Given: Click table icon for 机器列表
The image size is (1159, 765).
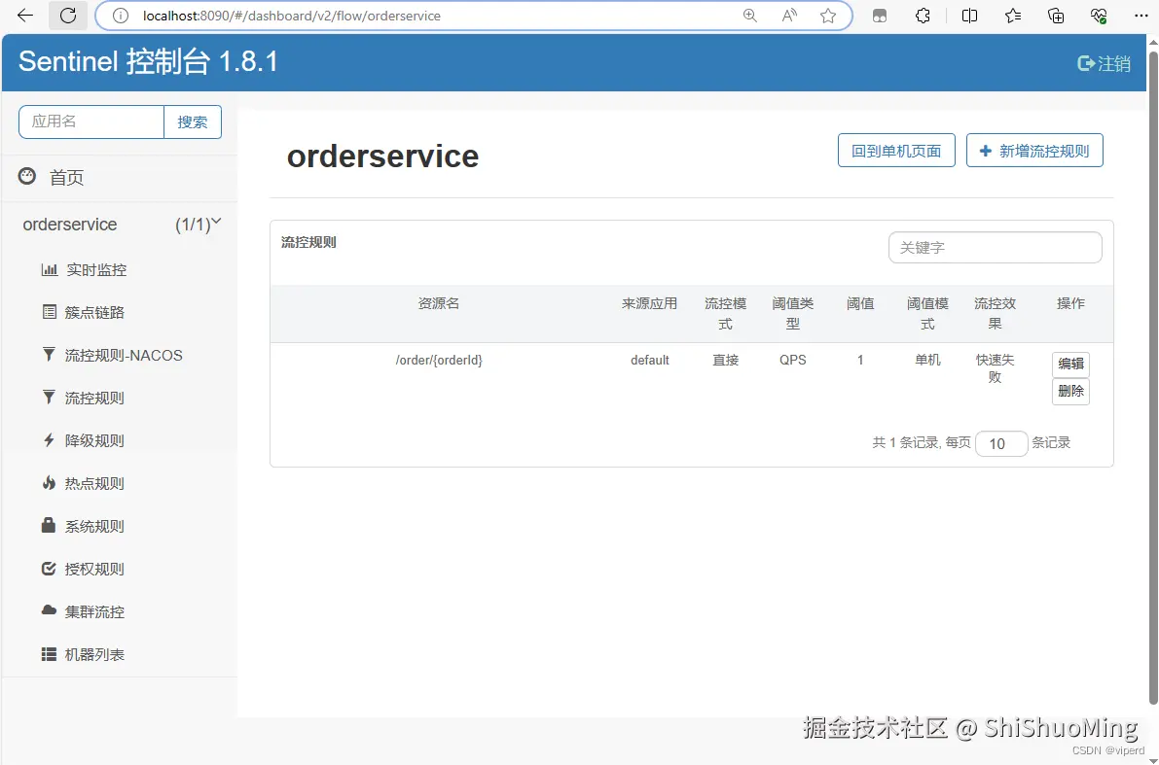Looking at the screenshot, I should [x=49, y=654].
